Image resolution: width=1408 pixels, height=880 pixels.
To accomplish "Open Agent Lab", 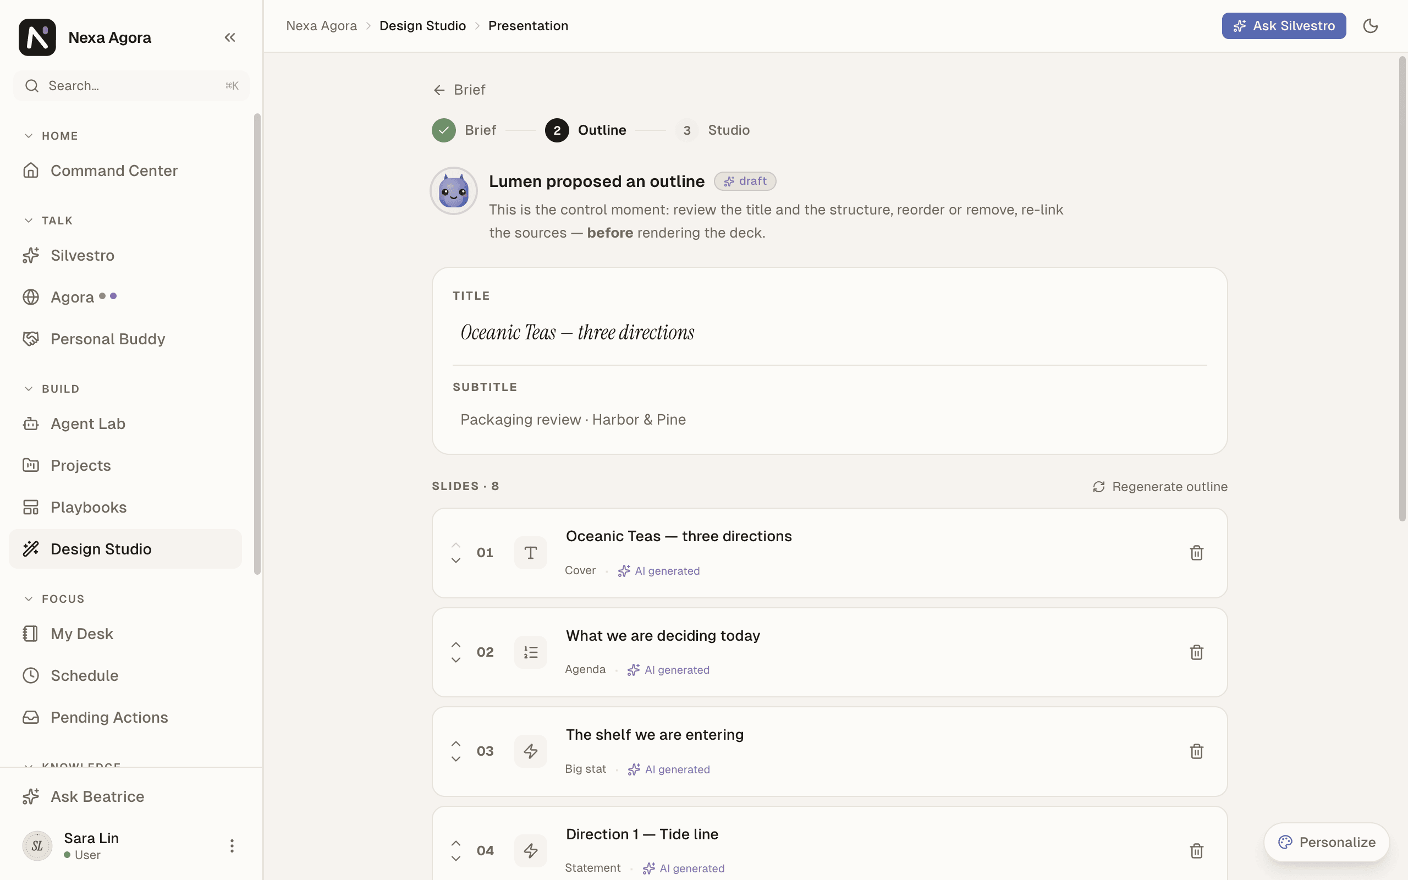I will coord(125,424).
